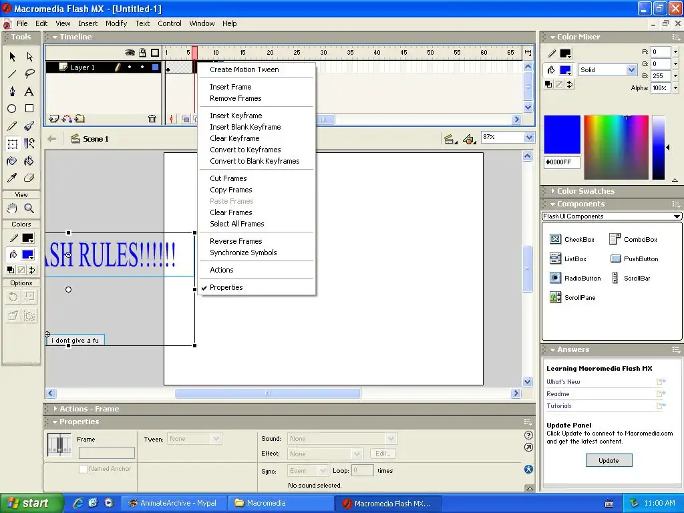
Task: Toggle outline view for all layers
Action: [155, 53]
